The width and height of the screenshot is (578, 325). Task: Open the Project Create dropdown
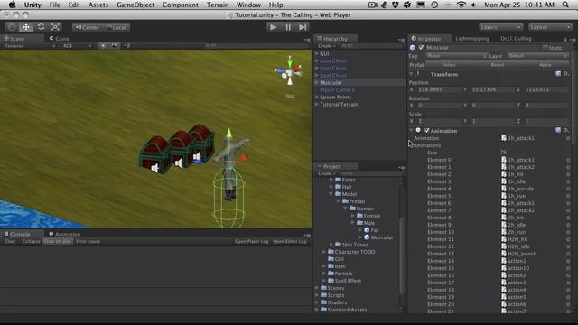[327, 173]
